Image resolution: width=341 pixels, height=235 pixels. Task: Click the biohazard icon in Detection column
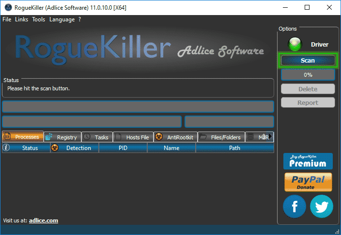pos(55,148)
